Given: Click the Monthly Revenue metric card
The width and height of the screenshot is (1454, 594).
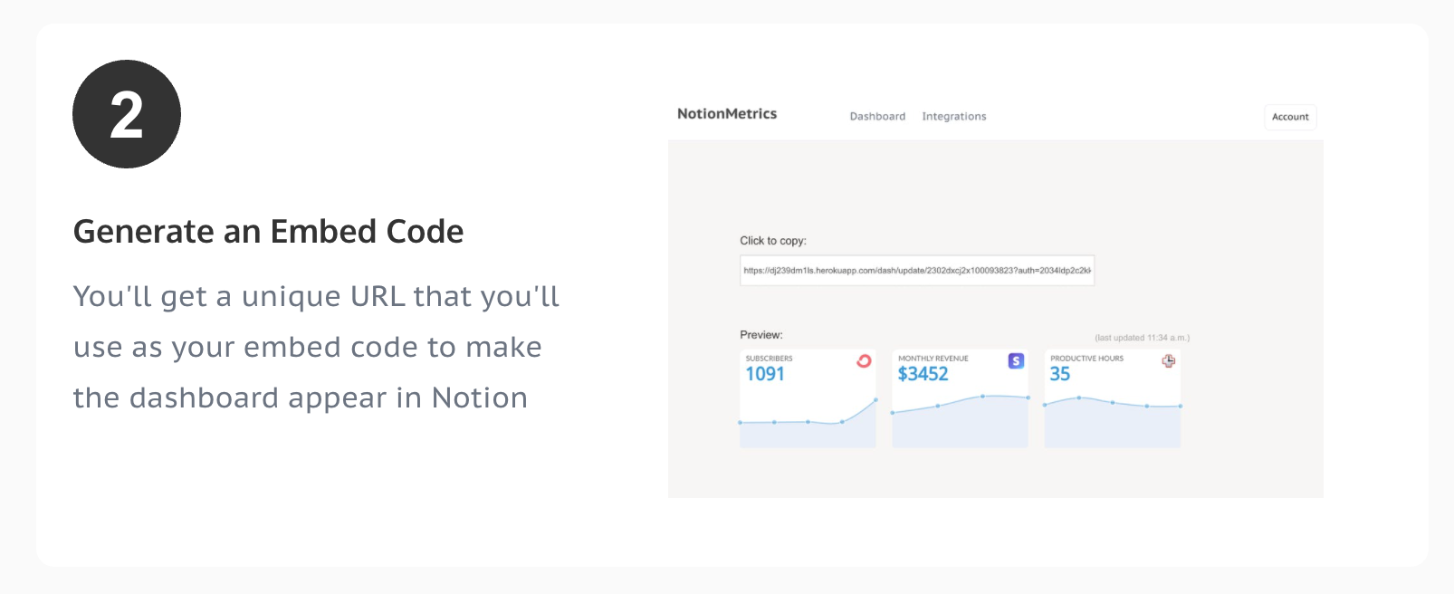Looking at the screenshot, I should tap(960, 398).
